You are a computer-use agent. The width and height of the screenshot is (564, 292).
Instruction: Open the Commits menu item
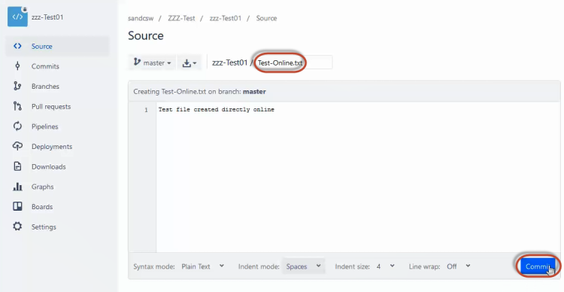(x=45, y=66)
